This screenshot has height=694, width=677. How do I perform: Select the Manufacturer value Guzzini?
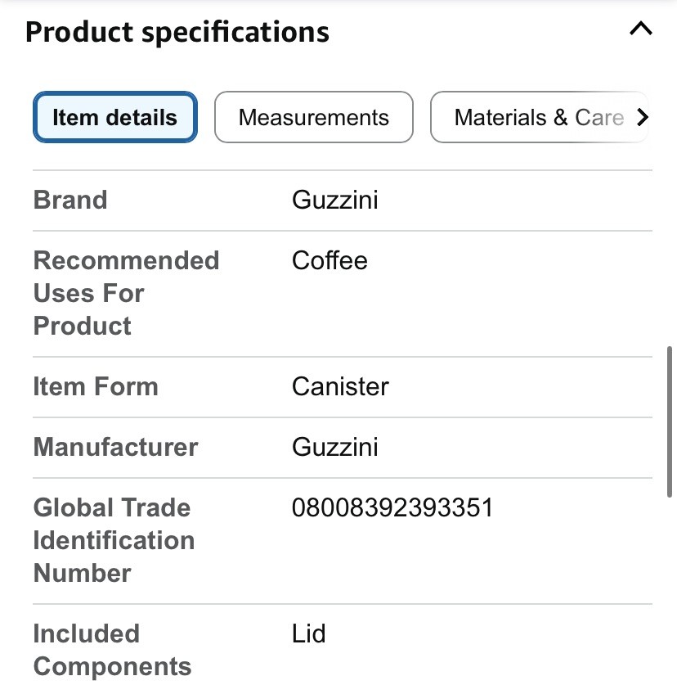pyautogui.click(x=334, y=448)
